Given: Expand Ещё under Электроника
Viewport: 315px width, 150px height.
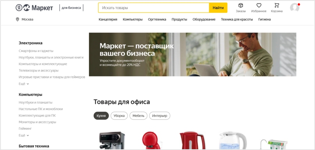Looking at the screenshot, I should pos(24,84).
